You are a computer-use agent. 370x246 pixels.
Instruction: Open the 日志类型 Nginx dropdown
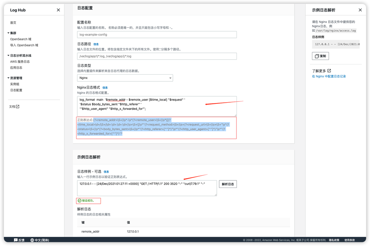tap(125, 78)
